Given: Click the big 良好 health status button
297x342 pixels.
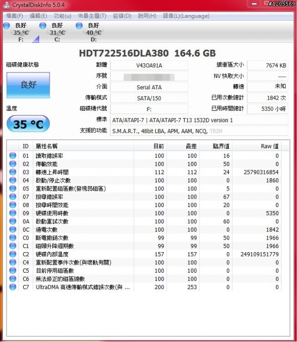Looking at the screenshot, I should click(x=28, y=85).
